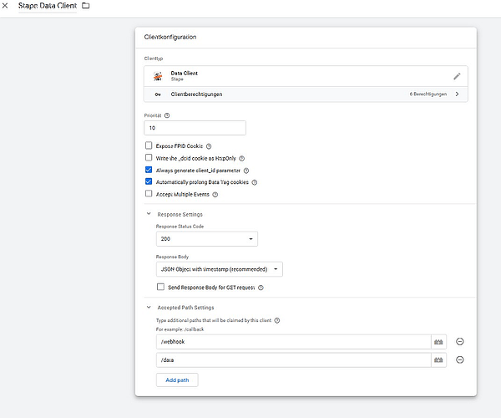Click the /data path input field
The image size is (501, 418).
[x=293, y=360]
